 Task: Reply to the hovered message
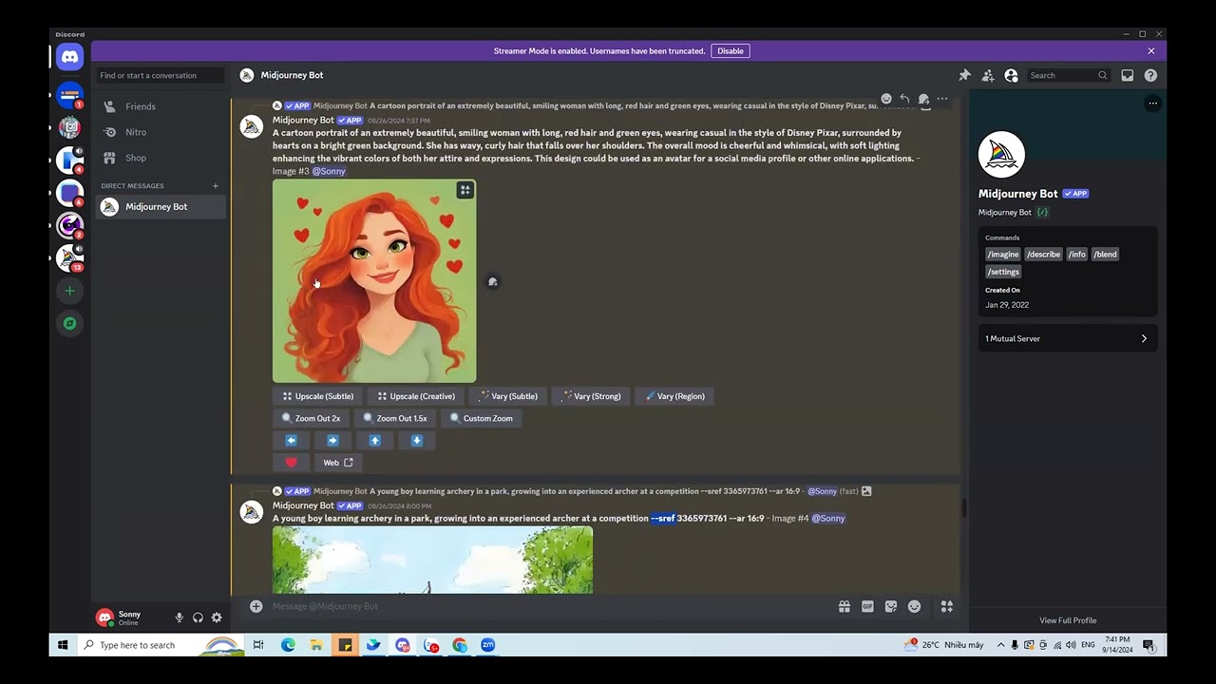pos(904,99)
